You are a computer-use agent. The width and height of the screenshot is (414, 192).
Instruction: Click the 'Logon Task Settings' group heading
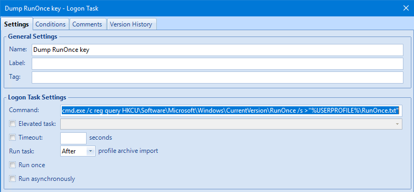(37, 97)
